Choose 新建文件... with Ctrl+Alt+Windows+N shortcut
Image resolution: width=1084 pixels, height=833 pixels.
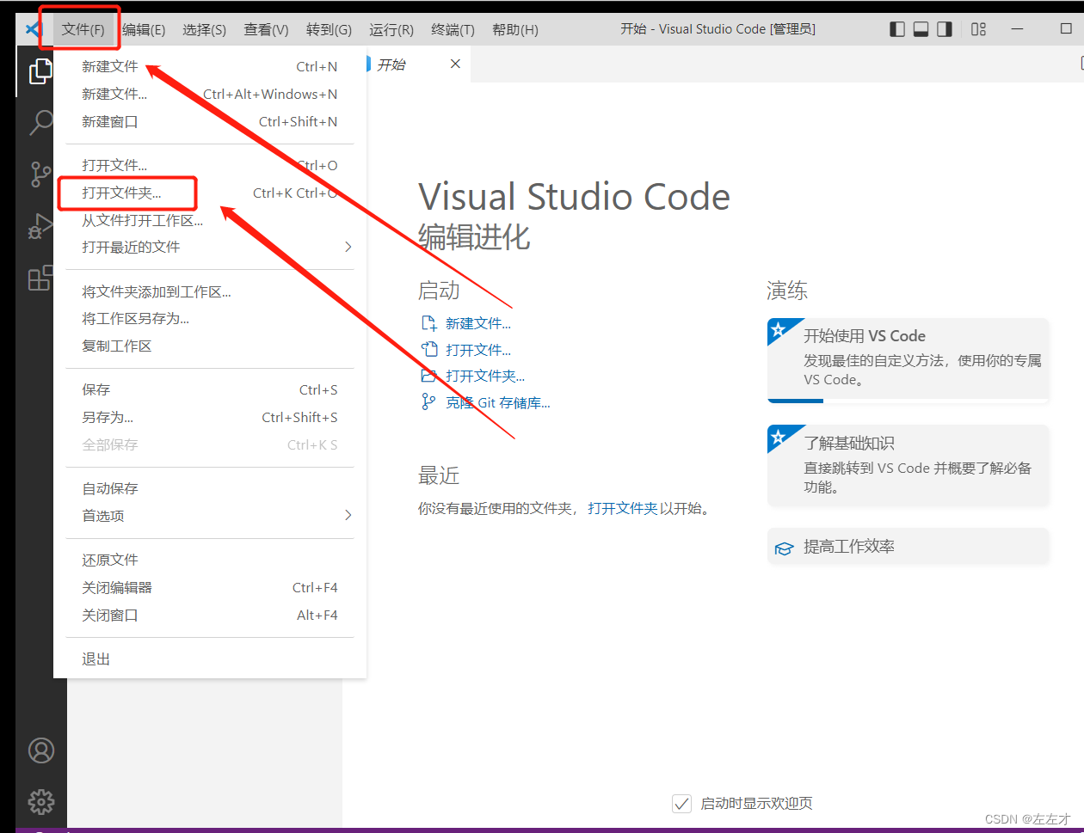point(210,94)
